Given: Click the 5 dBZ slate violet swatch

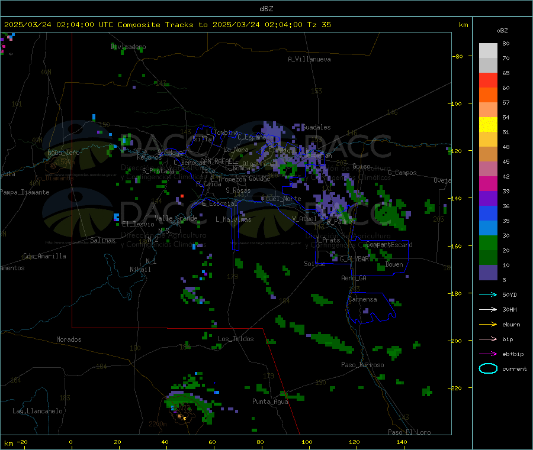Looking at the screenshot, I should tap(488, 272).
